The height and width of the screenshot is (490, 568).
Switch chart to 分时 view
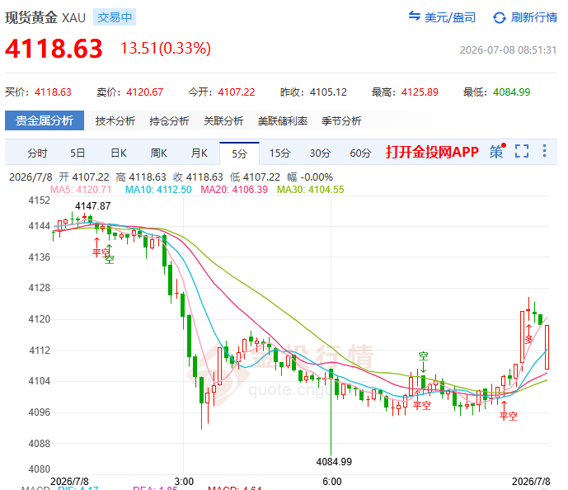click(x=37, y=153)
